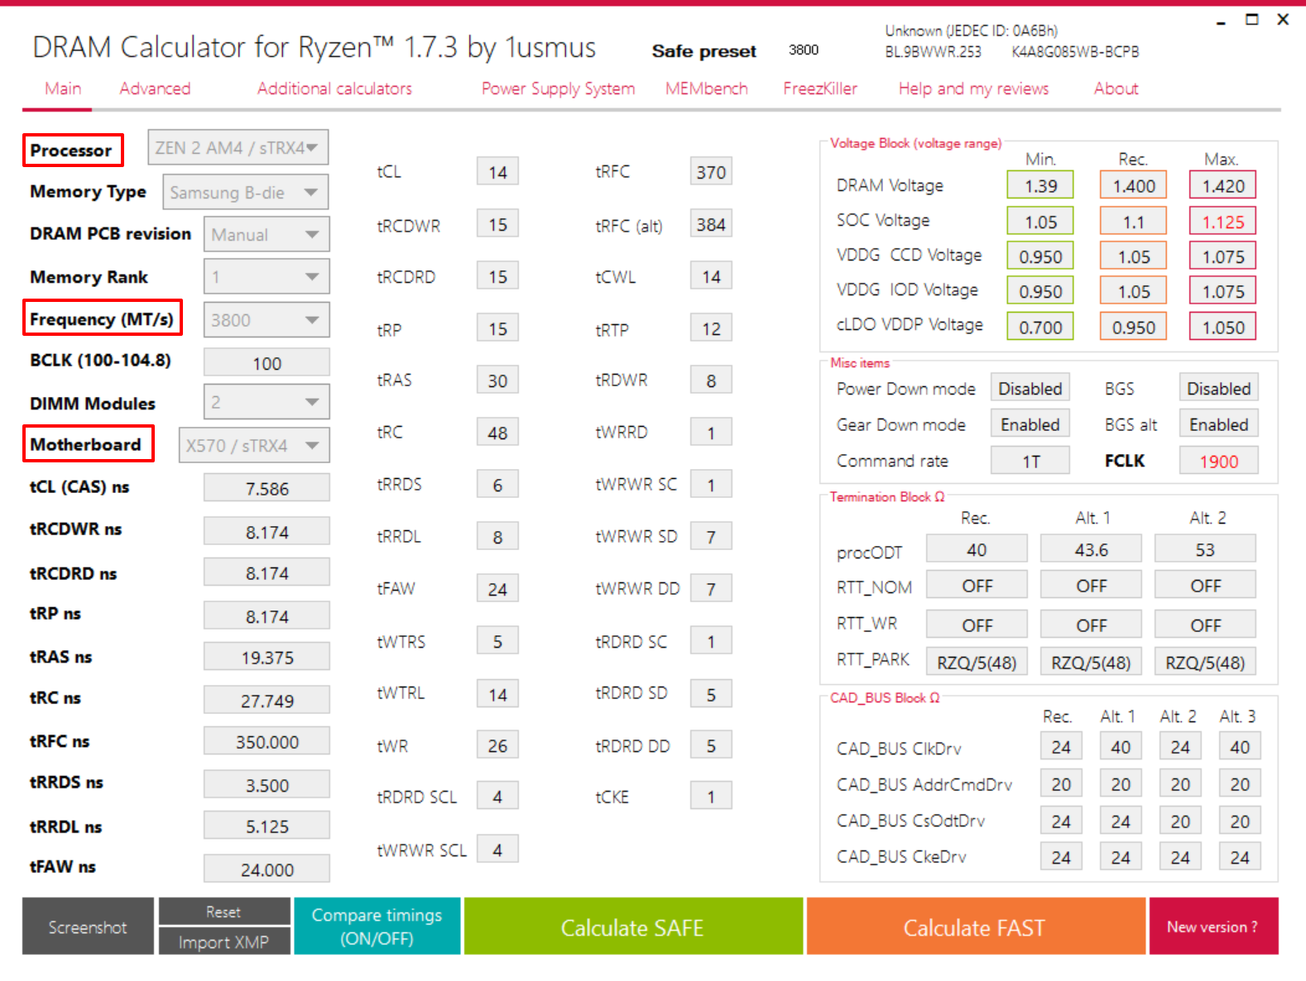The image size is (1306, 981).
Task: Click RTT_PARK Rec. RZQ/5(48) field
Action: [x=977, y=662]
